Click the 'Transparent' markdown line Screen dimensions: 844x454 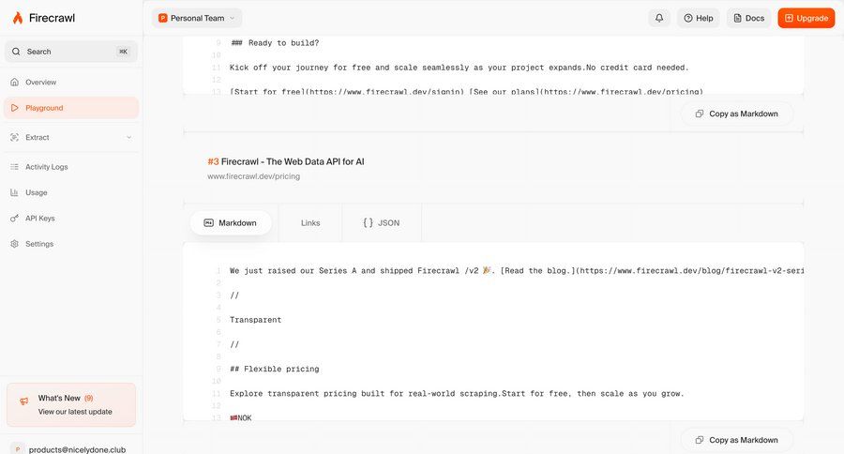(255, 320)
